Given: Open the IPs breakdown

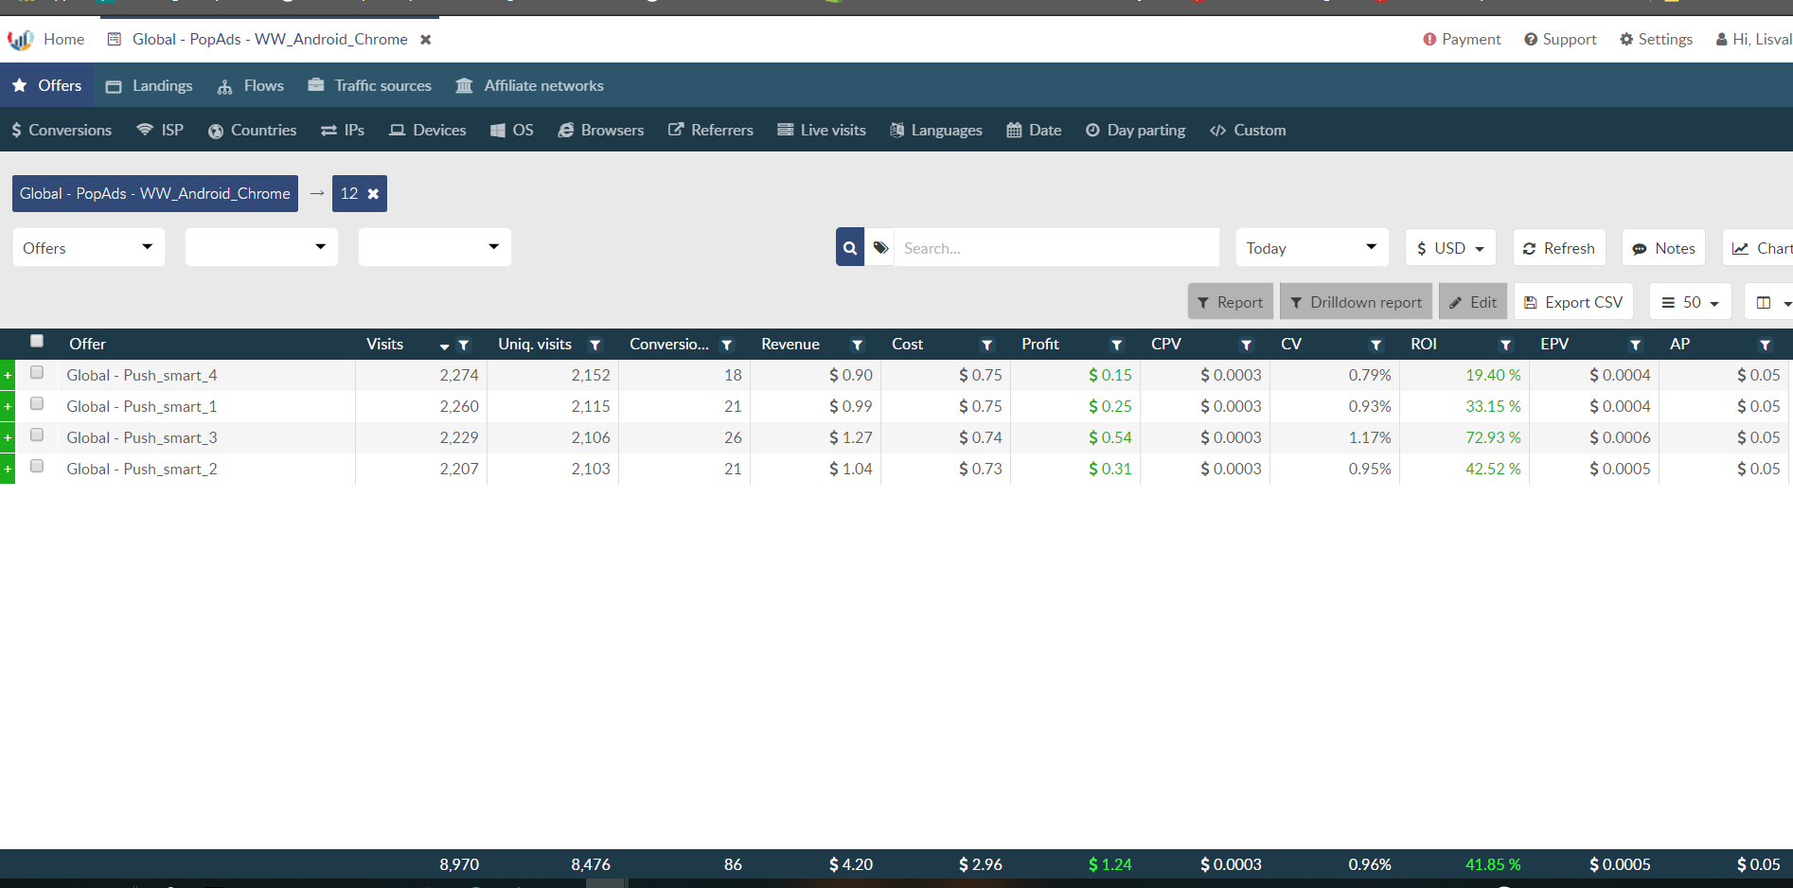Looking at the screenshot, I should [x=343, y=131].
